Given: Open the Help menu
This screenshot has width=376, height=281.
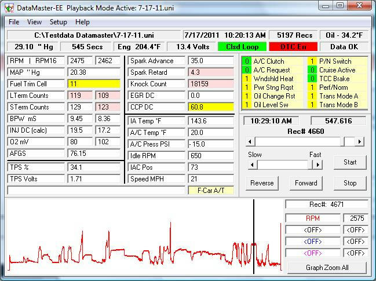Looking at the screenshot, I should pyautogui.click(x=82, y=22).
